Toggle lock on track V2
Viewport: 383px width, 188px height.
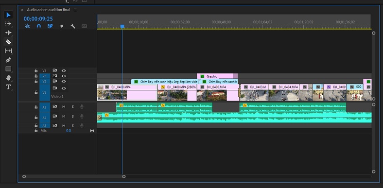pos(36,81)
